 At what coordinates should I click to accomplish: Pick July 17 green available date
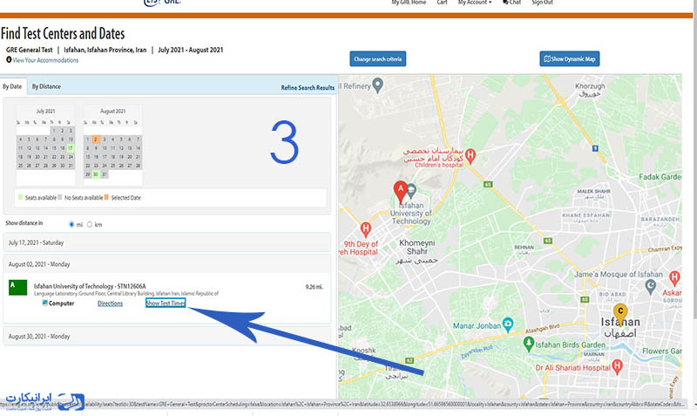[x=71, y=147]
